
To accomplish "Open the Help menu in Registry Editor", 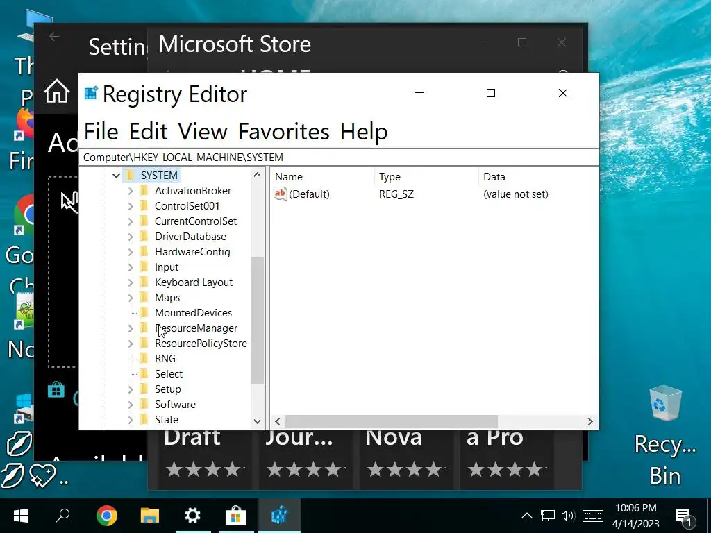I will [x=364, y=132].
